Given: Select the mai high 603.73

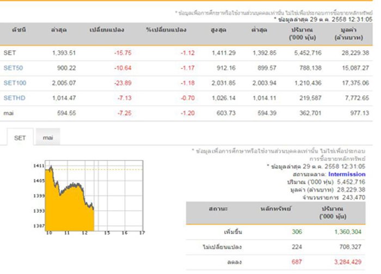Looking at the screenshot, I should tap(226, 113).
